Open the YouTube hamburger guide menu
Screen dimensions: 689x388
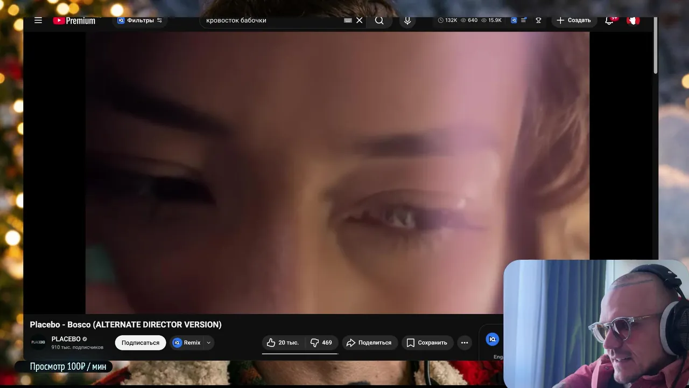pyautogui.click(x=38, y=20)
